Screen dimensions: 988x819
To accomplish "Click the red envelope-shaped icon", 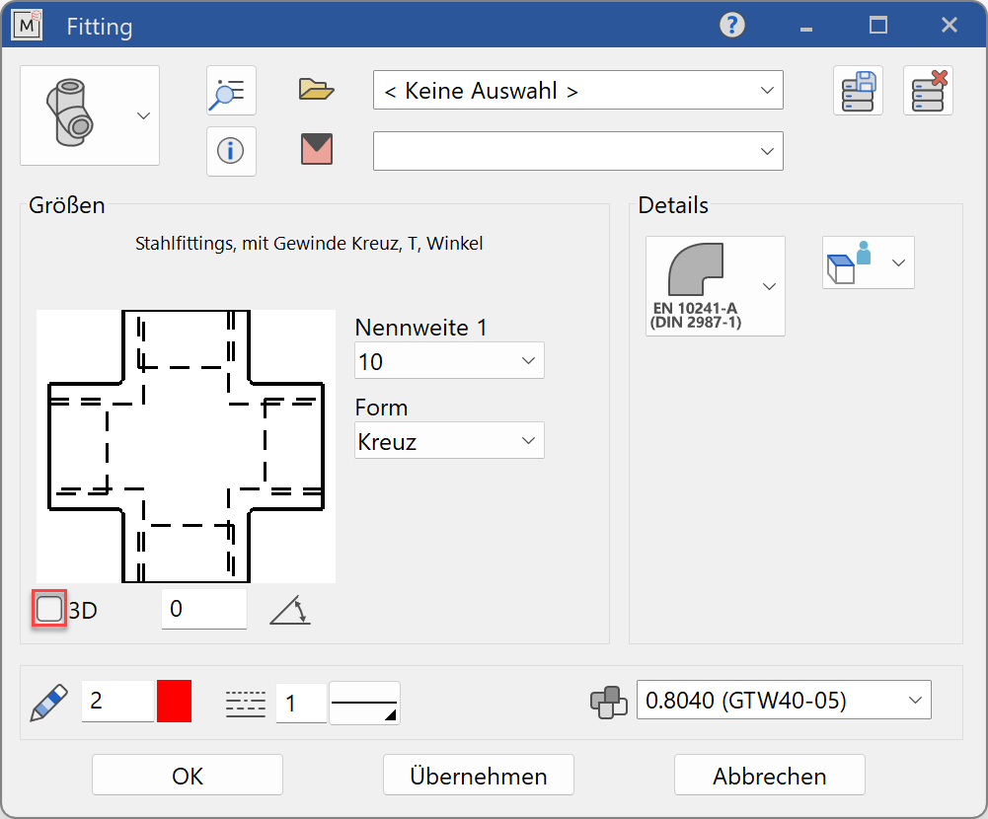I will point(316,149).
